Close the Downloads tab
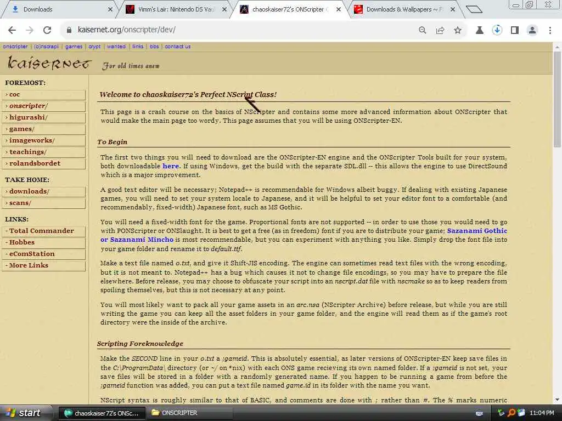 [x=110, y=9]
